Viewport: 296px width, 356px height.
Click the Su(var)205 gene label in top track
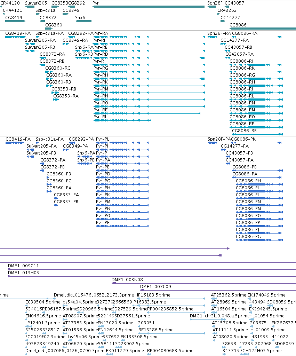pyautogui.click(x=36, y=3)
